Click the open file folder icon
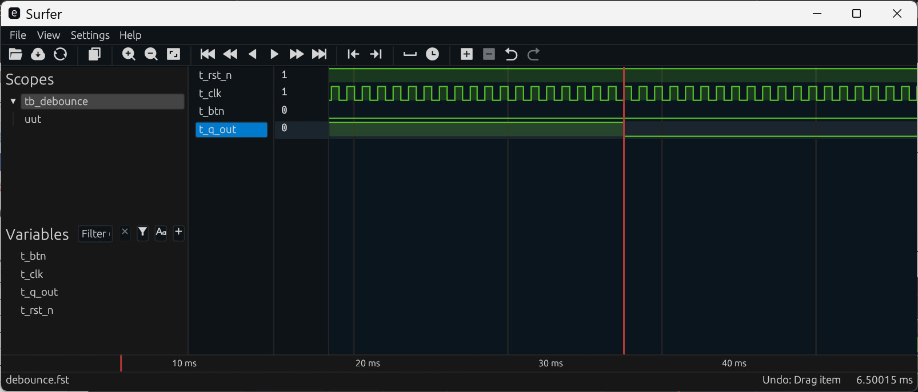Viewport: 918px width, 392px height. point(15,54)
